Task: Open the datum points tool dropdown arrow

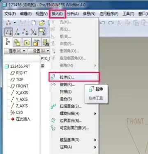Action: (15, 23)
